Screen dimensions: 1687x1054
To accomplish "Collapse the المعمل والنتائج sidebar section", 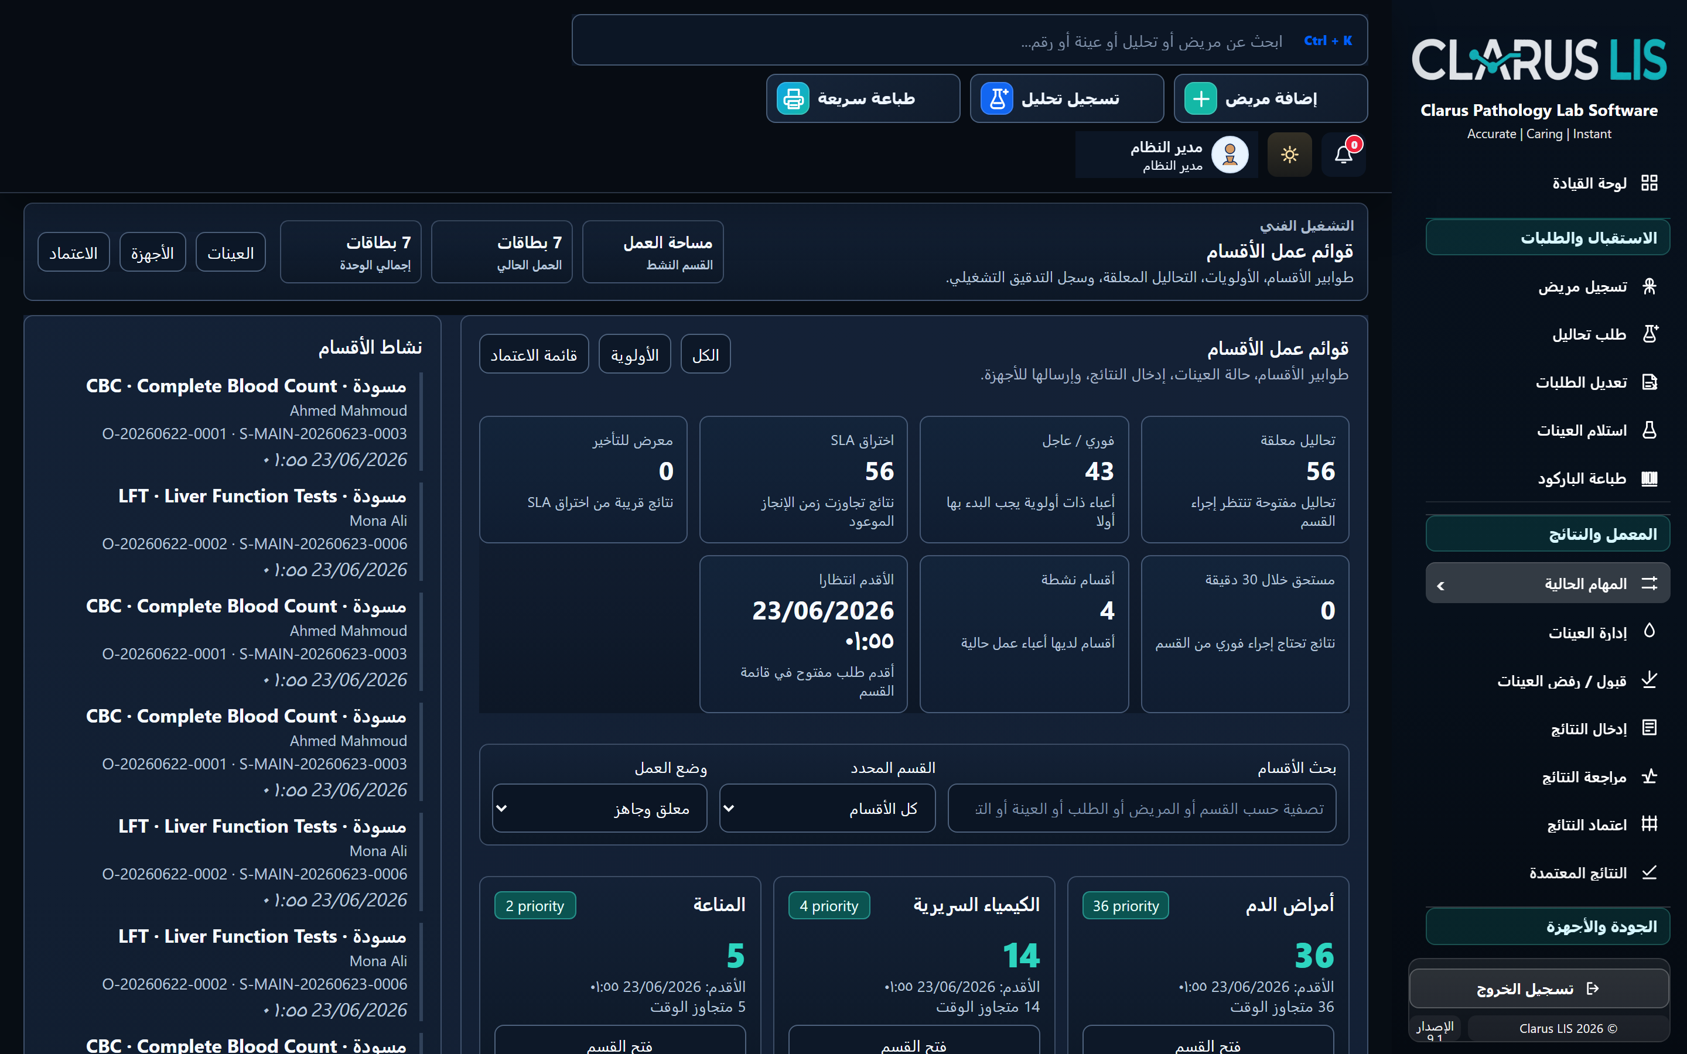I will (1548, 534).
